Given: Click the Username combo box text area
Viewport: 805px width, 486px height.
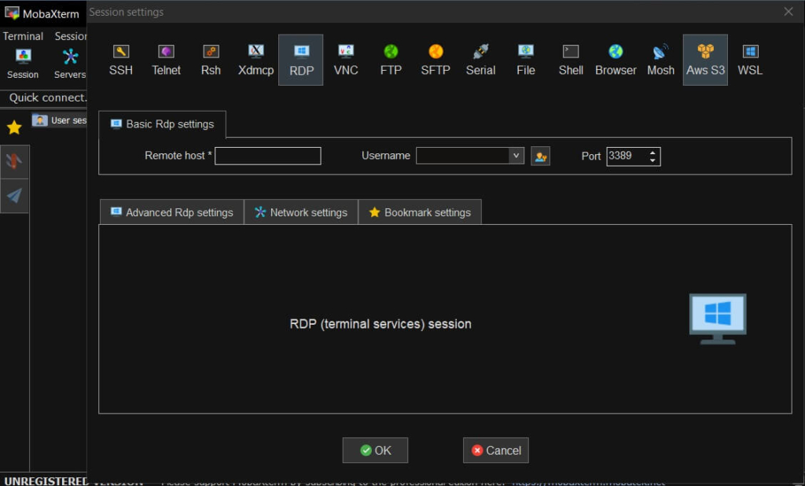Looking at the screenshot, I should pyautogui.click(x=462, y=156).
